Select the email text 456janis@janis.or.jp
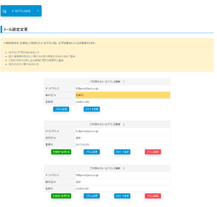217x207 pixels. [87, 88]
